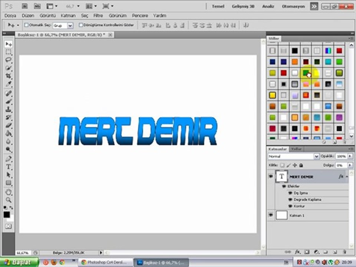This screenshot has width=356, height=267.
Task: Select the Blur tool
Action: pyautogui.click(x=9, y=141)
